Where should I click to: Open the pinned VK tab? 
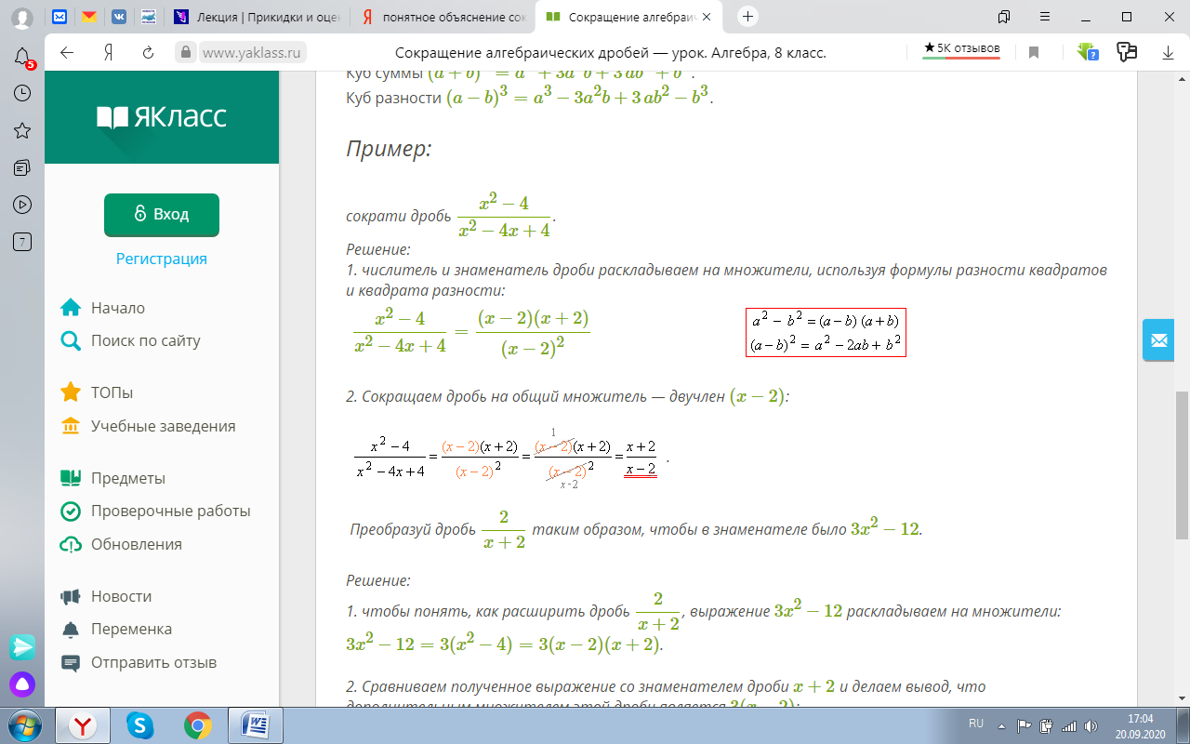coord(118,17)
